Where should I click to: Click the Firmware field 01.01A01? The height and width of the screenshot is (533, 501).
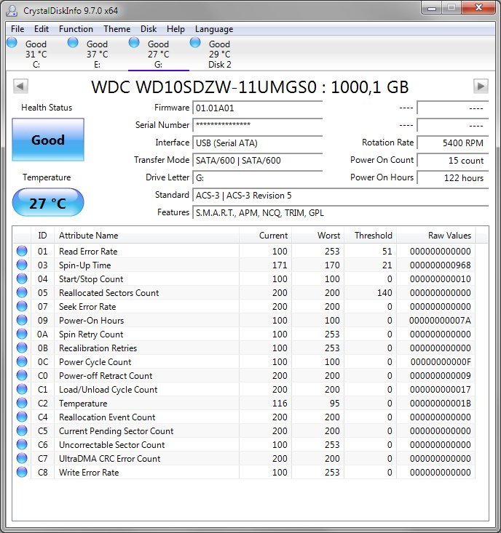[x=258, y=108]
